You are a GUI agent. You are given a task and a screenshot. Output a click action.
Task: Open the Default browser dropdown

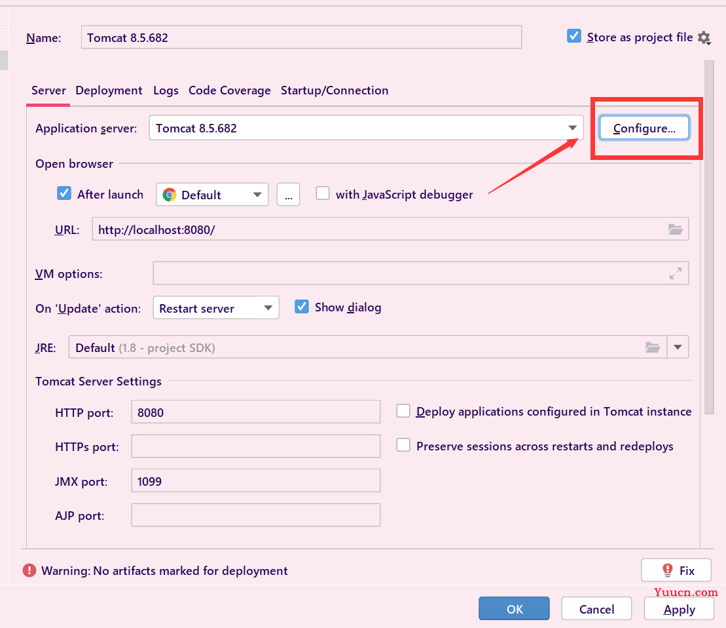[212, 195]
